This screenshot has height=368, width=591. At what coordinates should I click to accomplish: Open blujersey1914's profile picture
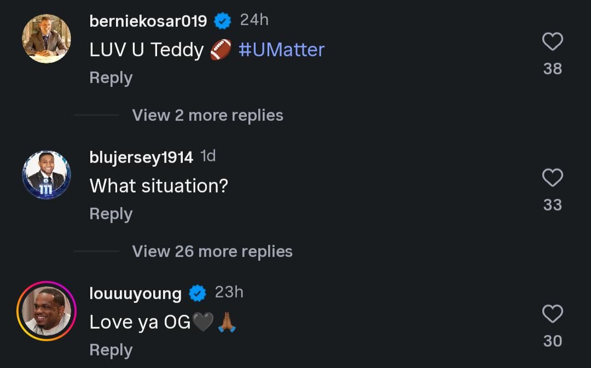pyautogui.click(x=47, y=175)
